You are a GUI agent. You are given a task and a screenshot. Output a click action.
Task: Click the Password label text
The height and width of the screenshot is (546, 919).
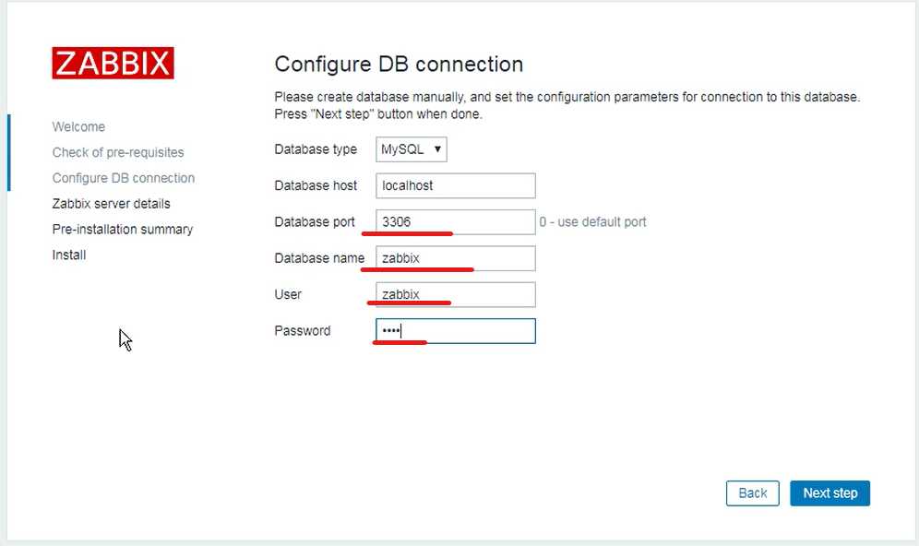[x=302, y=331]
